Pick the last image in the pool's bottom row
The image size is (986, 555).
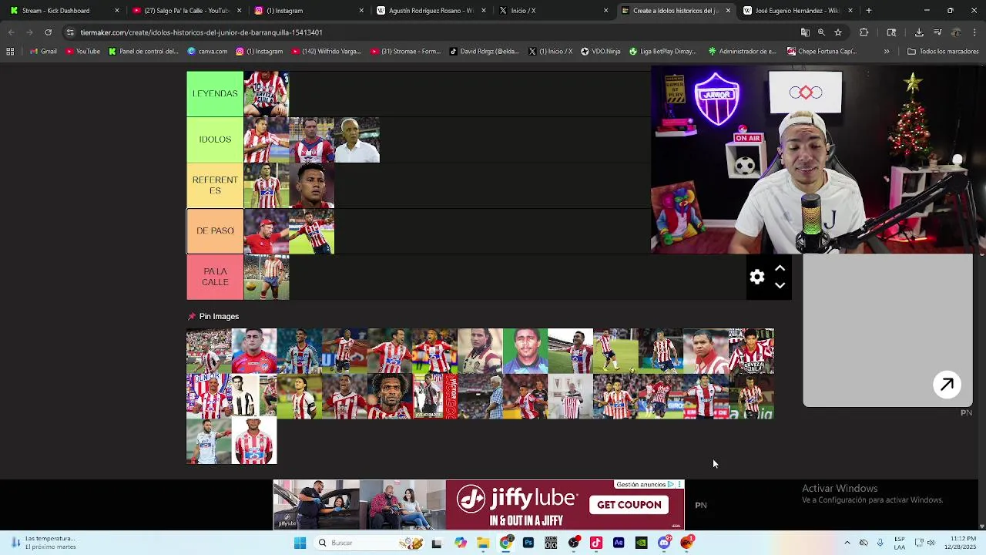pos(254,442)
